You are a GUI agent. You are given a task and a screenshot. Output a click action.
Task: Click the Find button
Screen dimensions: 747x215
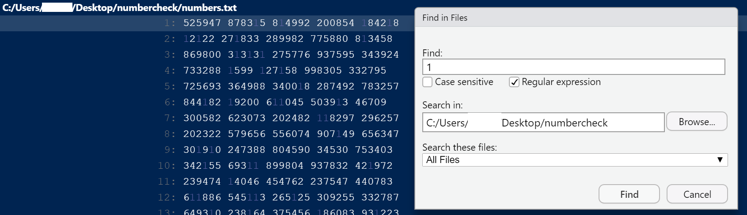coord(629,194)
